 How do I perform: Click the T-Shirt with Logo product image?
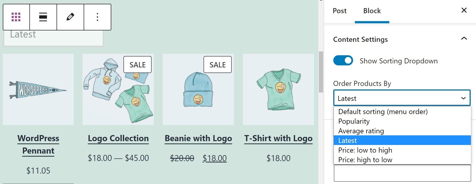[278, 89]
